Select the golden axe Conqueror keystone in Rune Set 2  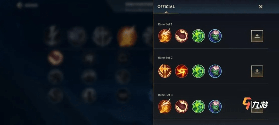pyautogui.click(x=165, y=71)
